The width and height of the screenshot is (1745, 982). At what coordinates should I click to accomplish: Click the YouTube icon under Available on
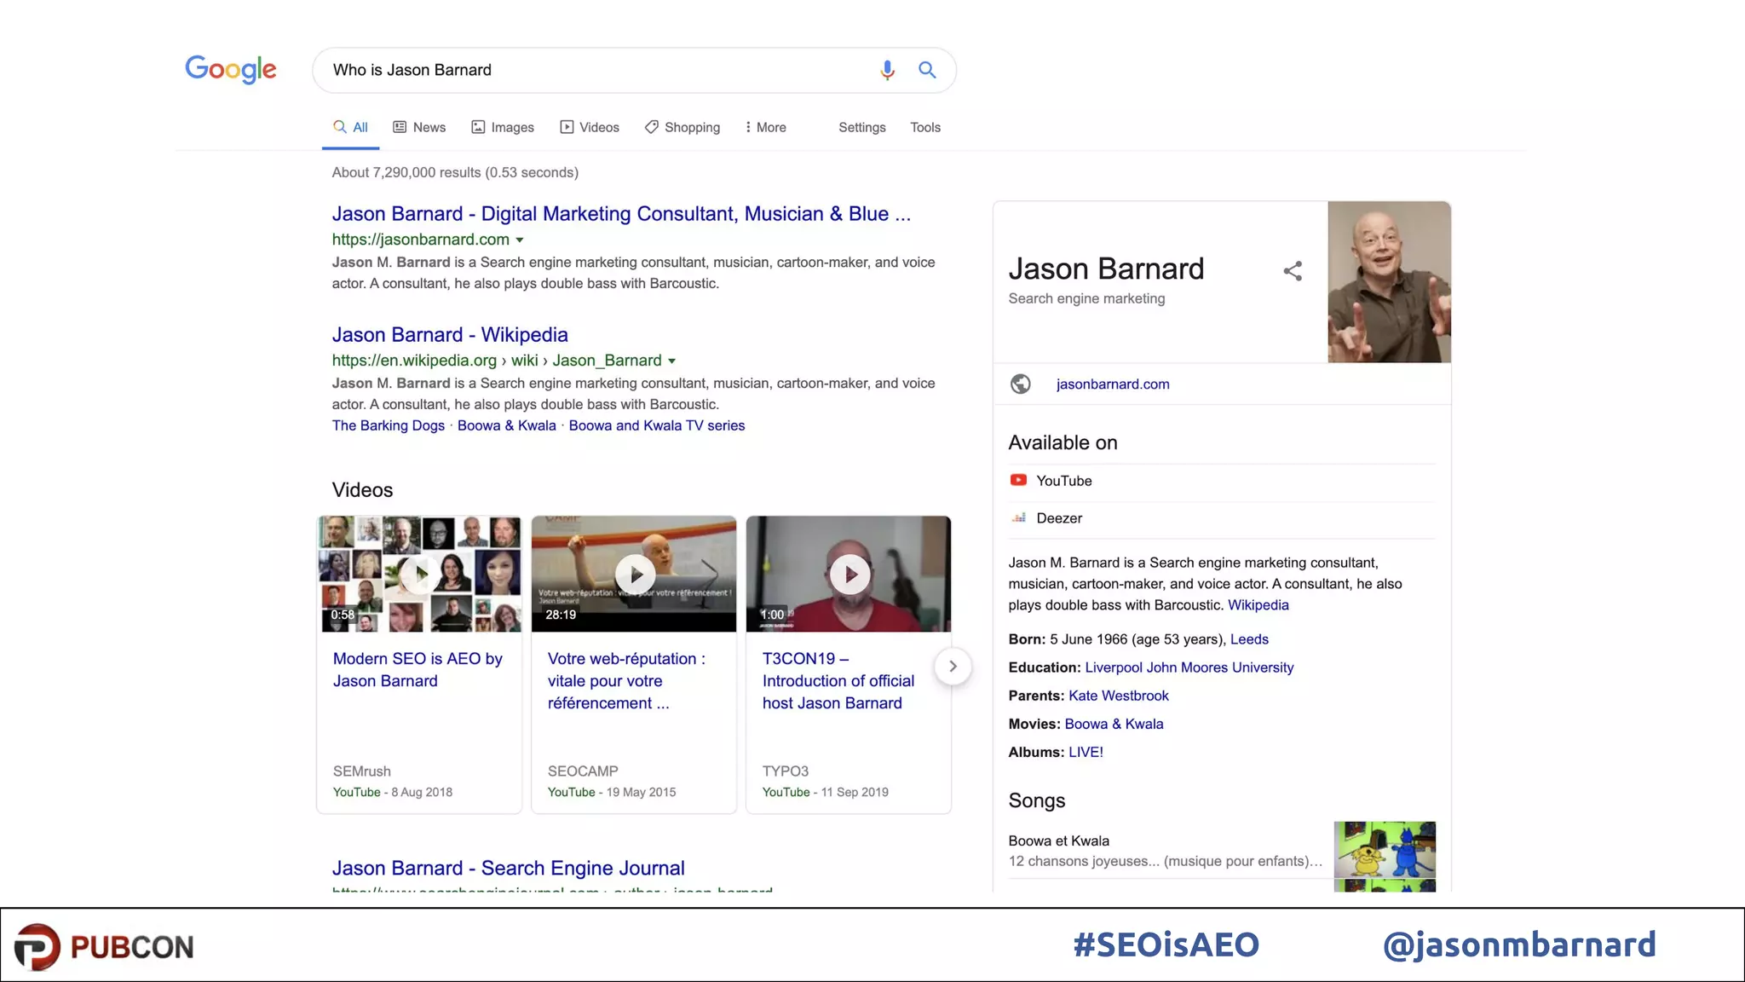point(1018,480)
